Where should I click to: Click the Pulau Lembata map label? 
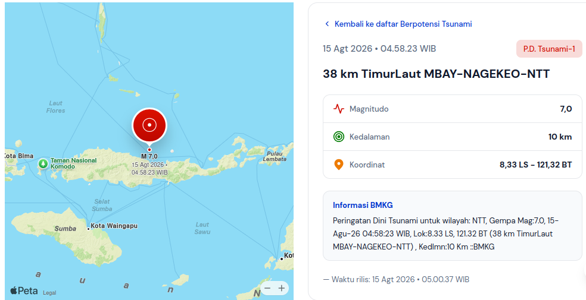[275, 156]
